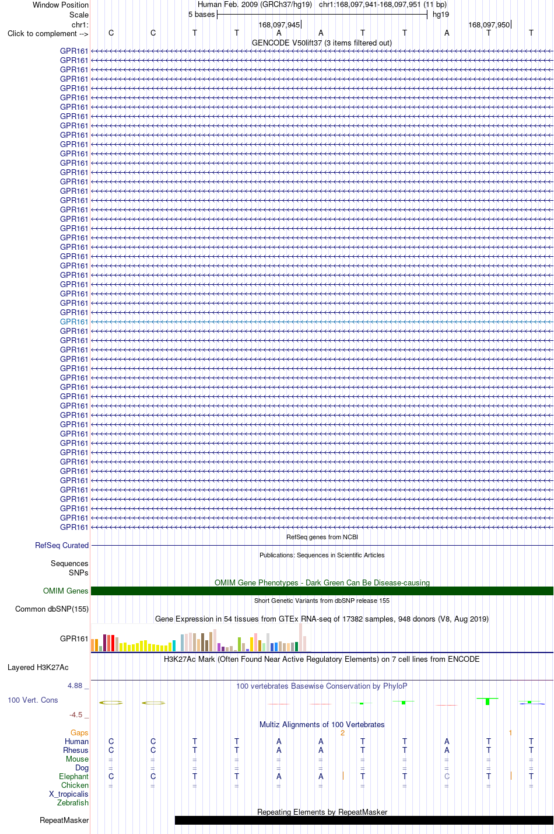554x834 pixels.
Task: Click the Scale track label
Action: click(79, 15)
